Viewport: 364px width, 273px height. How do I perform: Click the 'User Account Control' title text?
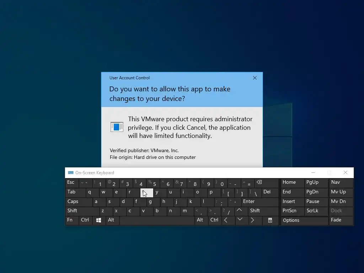(129, 78)
